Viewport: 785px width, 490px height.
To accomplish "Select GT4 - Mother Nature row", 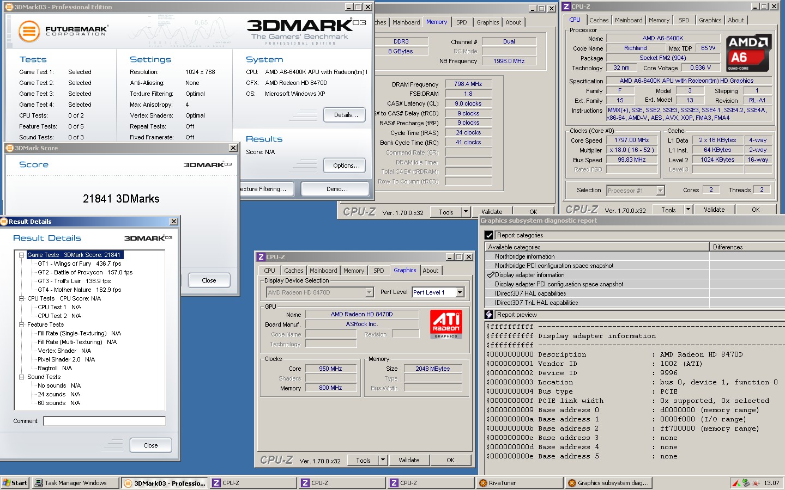I will coord(80,290).
